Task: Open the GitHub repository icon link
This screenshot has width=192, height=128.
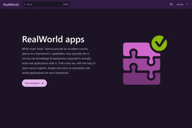Action: [x=171, y=4]
